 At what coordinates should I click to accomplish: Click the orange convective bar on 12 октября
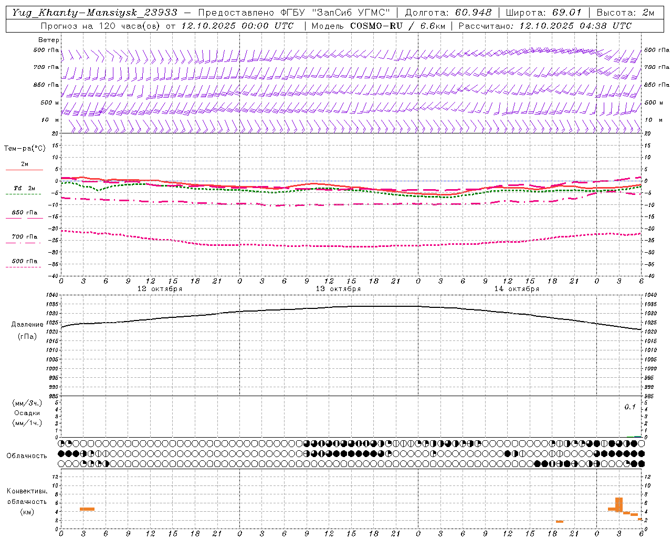[x=87, y=509]
